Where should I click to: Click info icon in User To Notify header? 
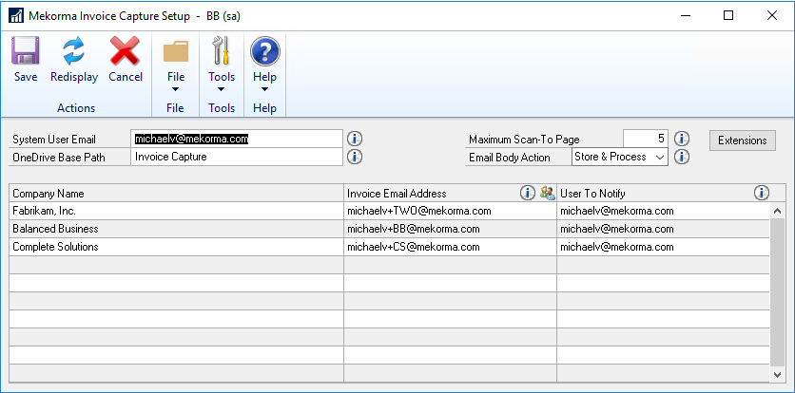tap(762, 193)
